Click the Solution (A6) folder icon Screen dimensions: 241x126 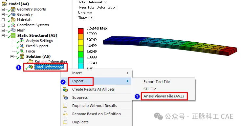[22, 56]
